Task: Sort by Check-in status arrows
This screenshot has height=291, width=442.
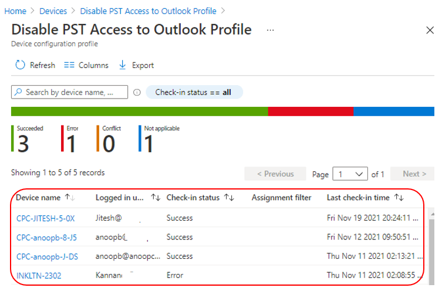Action: pyautogui.click(x=229, y=198)
